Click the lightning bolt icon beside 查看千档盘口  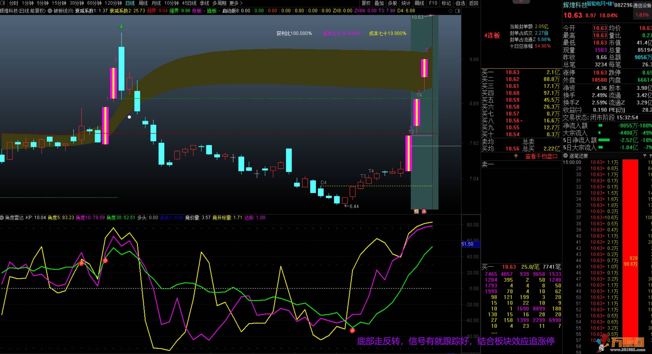coord(516,156)
